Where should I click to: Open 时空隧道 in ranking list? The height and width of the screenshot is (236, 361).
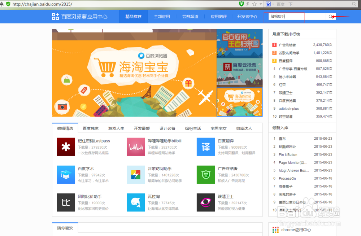pyautogui.click(x=286, y=117)
